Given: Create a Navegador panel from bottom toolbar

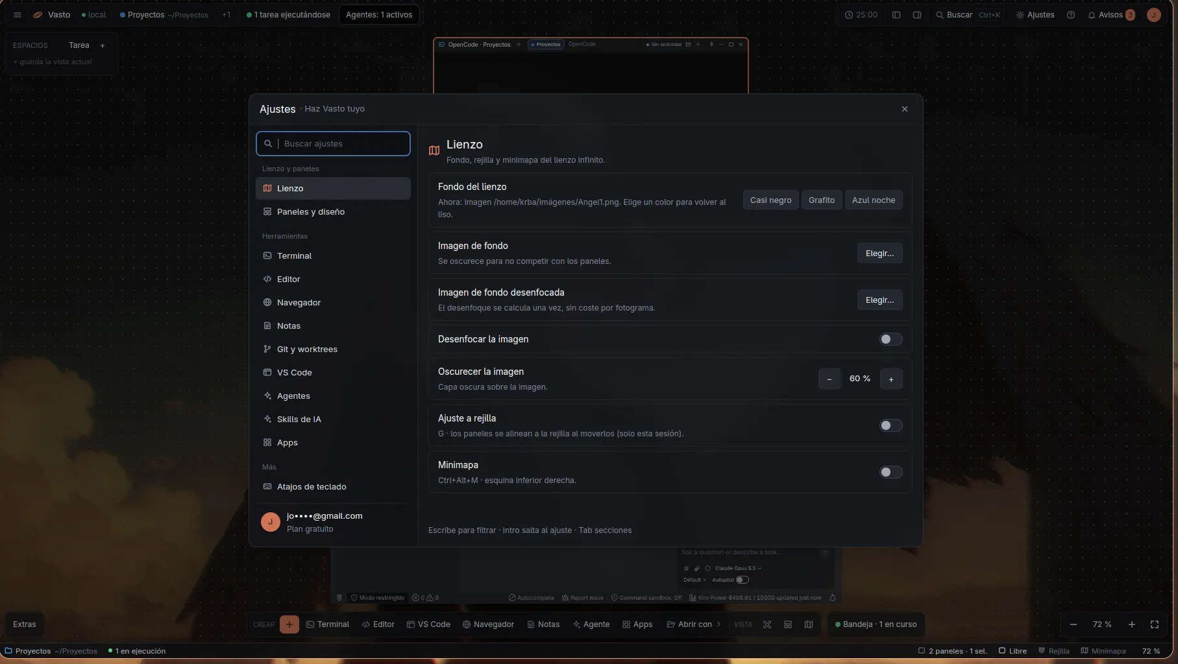Looking at the screenshot, I should [x=488, y=624].
